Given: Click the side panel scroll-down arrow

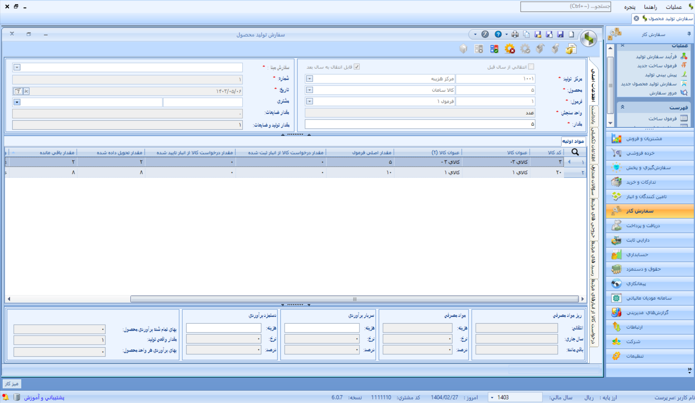Looking at the screenshot, I should 611,123.
